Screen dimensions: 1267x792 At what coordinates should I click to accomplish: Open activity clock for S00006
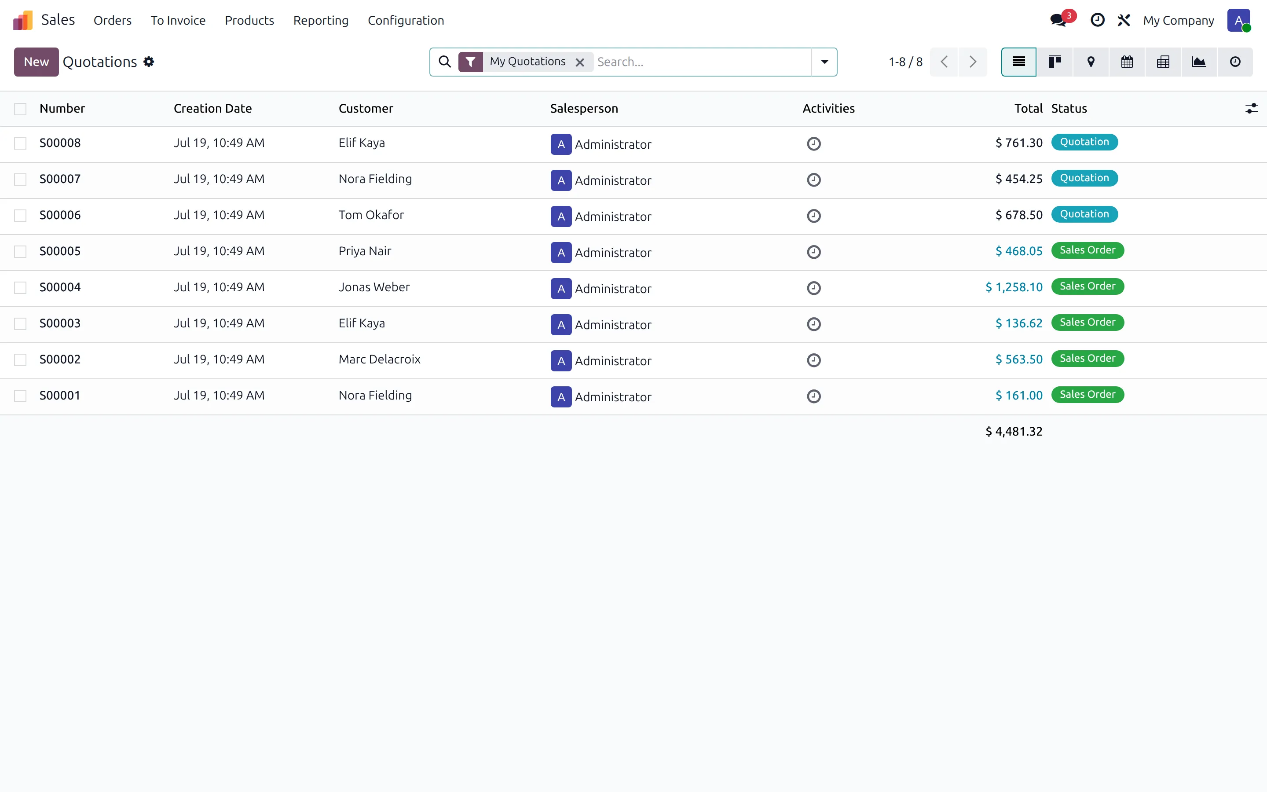[x=813, y=216]
